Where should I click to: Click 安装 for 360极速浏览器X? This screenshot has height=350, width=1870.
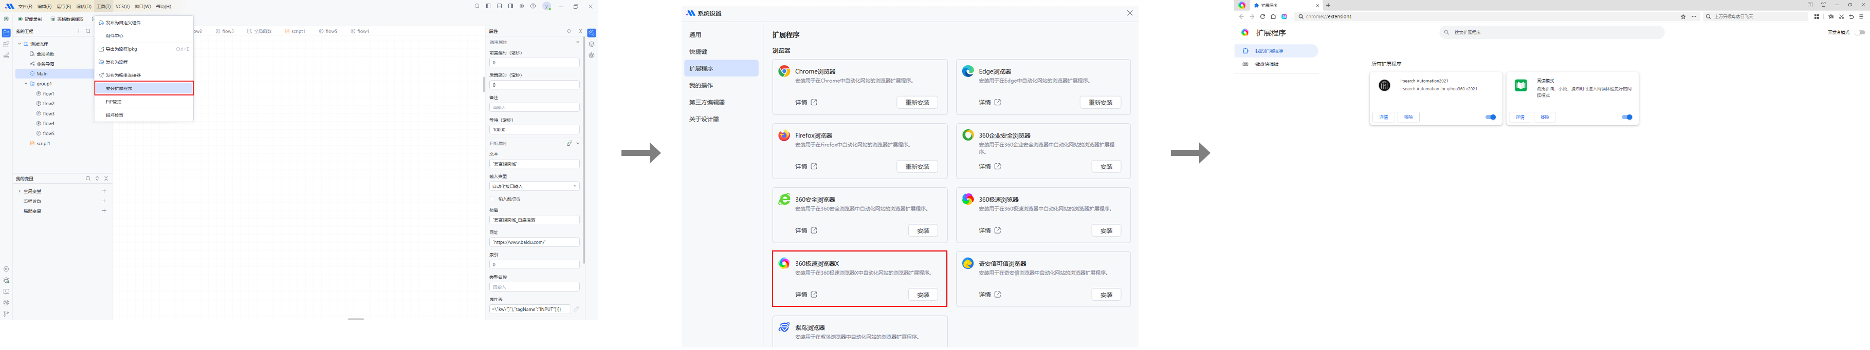(923, 295)
